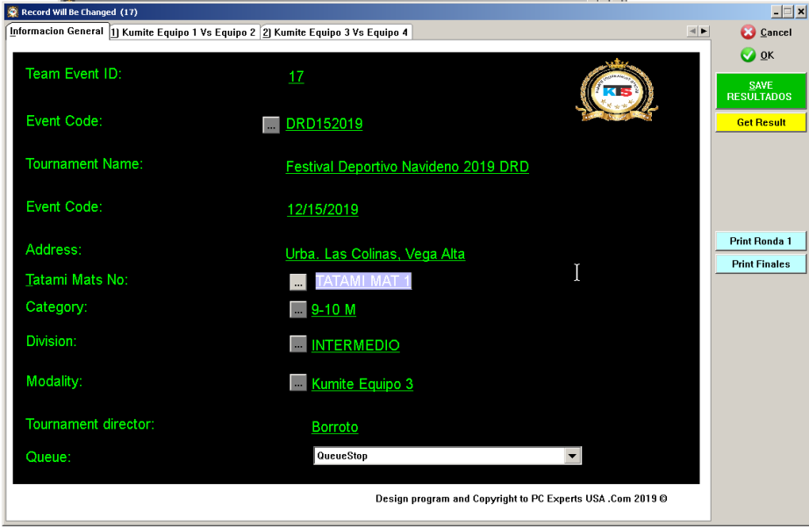Click the Tournament director: label
Image resolution: width=809 pixels, height=527 pixels.
pos(90,424)
